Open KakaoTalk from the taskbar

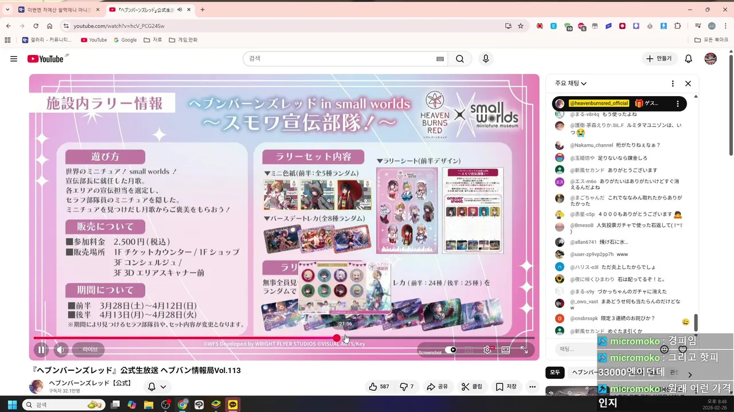coord(233,405)
